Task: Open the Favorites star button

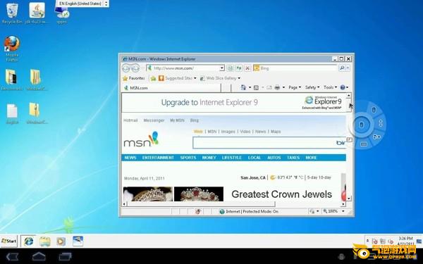Action: pyautogui.click(x=134, y=78)
